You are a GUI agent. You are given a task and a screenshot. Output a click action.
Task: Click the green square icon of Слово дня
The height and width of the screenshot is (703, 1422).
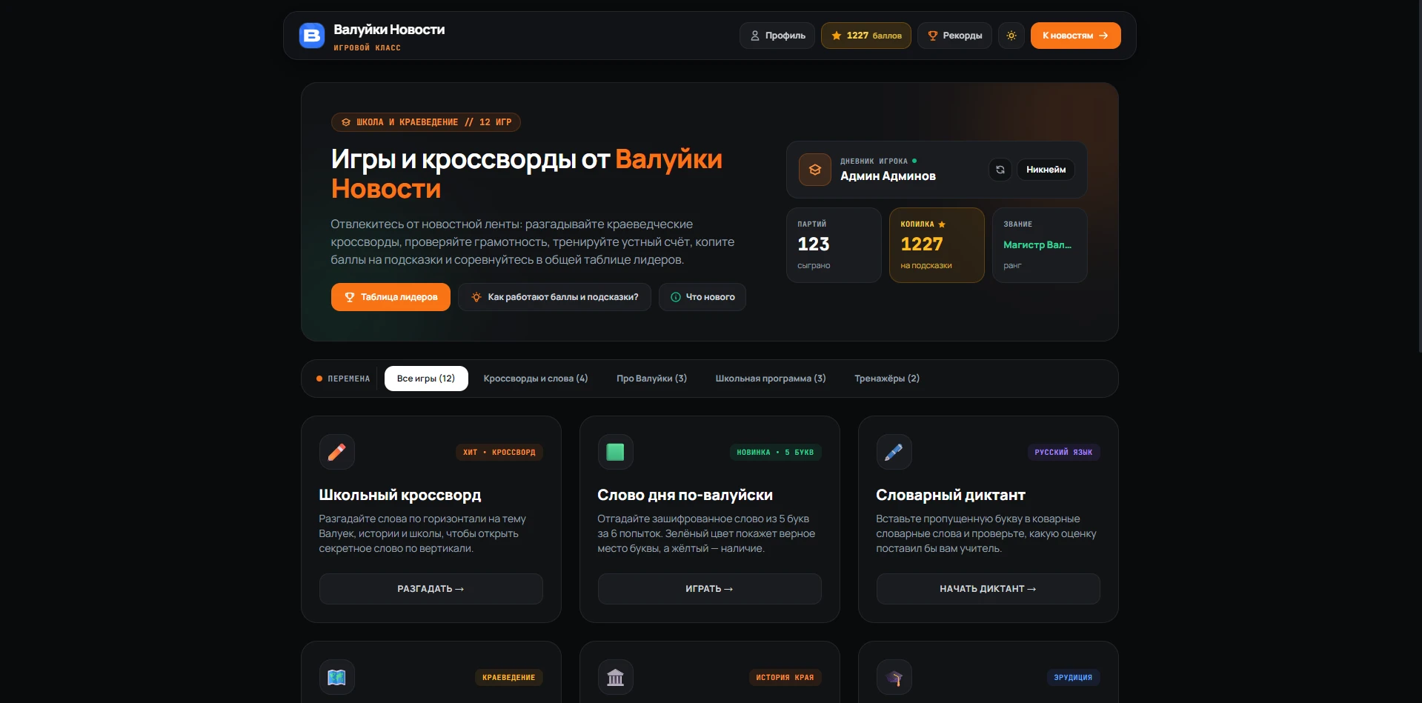pyautogui.click(x=616, y=452)
